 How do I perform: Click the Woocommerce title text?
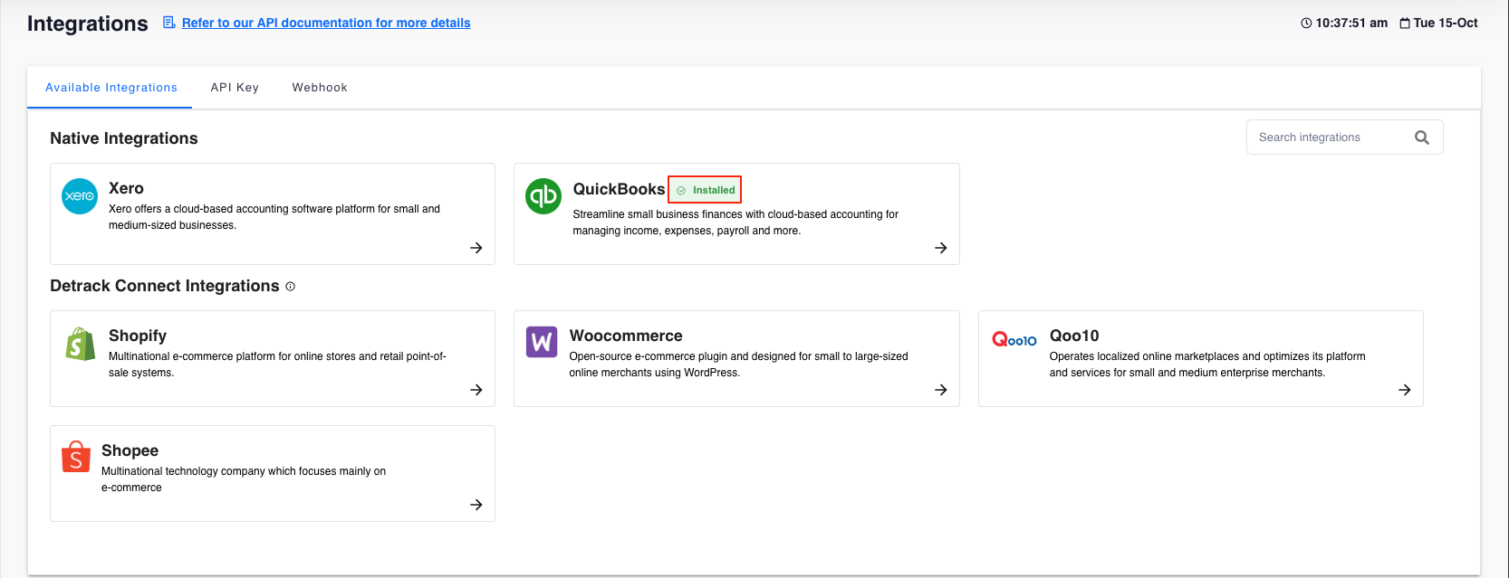click(x=626, y=336)
